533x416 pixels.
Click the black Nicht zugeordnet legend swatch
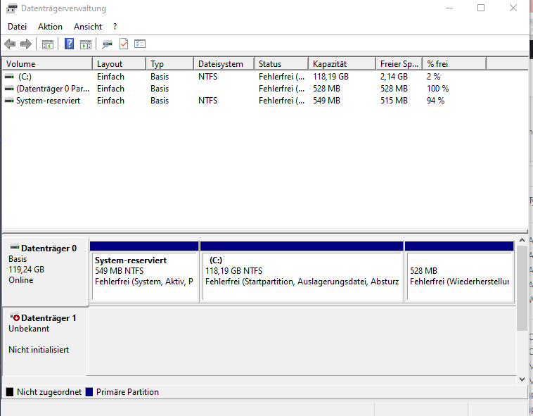[x=10, y=392]
